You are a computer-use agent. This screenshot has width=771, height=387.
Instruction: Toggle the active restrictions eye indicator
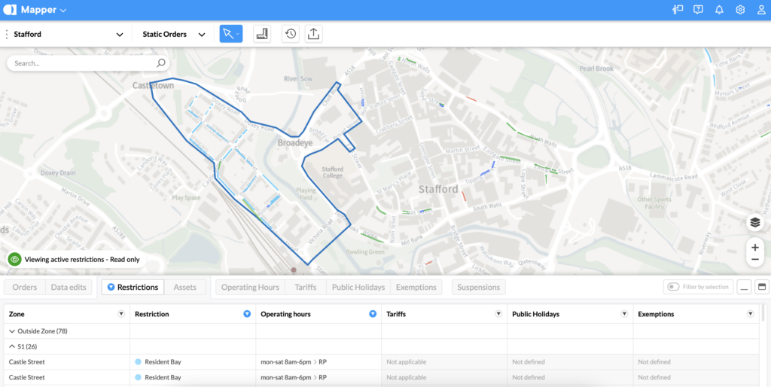(x=15, y=259)
